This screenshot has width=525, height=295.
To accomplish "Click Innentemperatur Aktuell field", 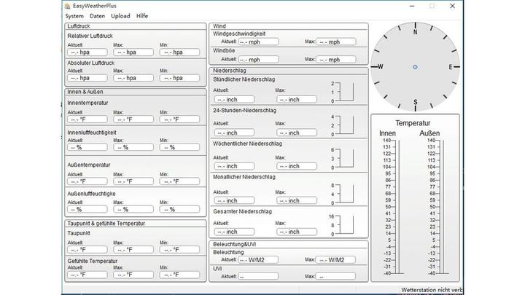I will tap(87, 119).
